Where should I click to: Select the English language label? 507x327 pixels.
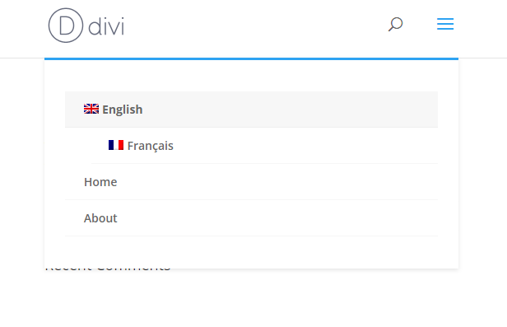tap(122, 110)
